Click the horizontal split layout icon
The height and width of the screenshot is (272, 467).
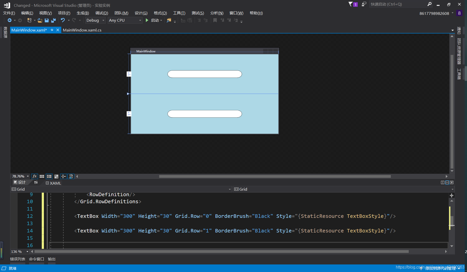[x=447, y=182]
